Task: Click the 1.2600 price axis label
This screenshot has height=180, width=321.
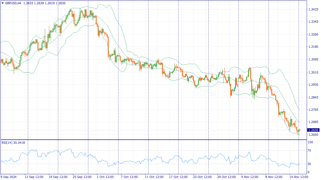Action: point(313,135)
